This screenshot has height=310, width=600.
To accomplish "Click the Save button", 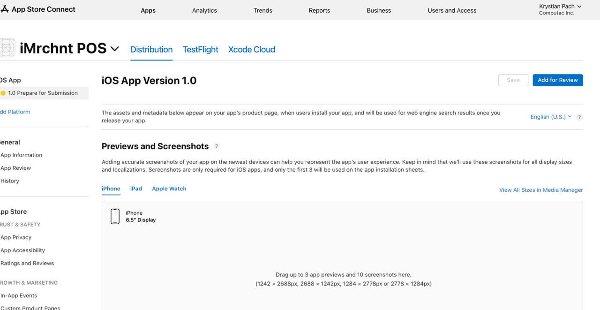I will tap(513, 80).
